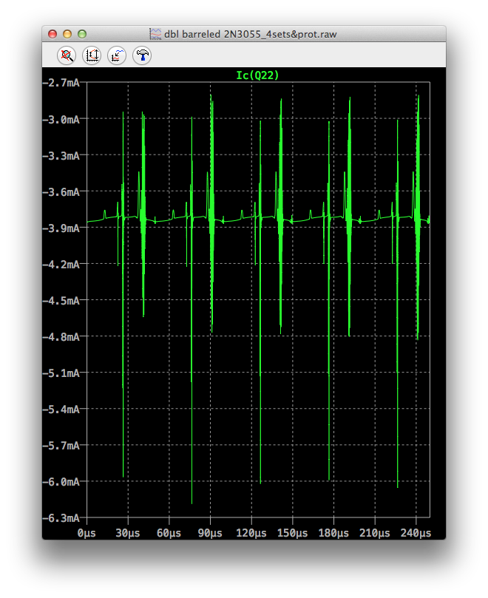Open the pick visible traces tool
Viewport: 488px width, 598px height.
coord(117,55)
